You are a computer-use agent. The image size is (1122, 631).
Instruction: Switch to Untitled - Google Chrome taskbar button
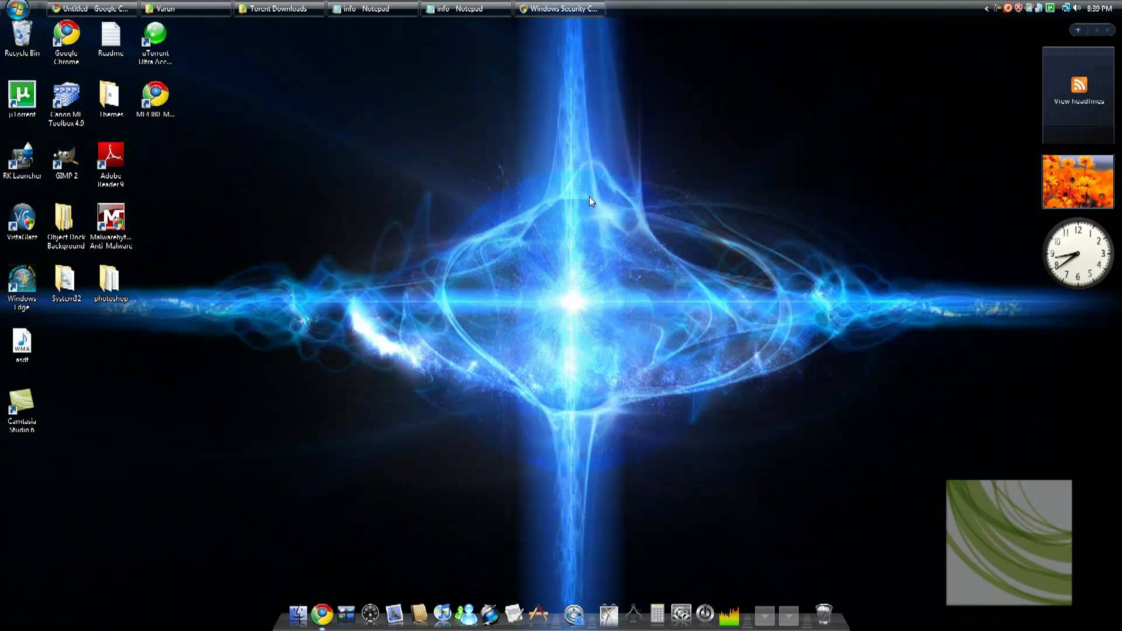(x=92, y=9)
